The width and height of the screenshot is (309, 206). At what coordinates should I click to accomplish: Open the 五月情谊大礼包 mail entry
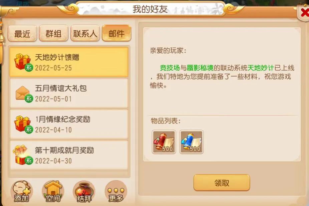[69, 93]
